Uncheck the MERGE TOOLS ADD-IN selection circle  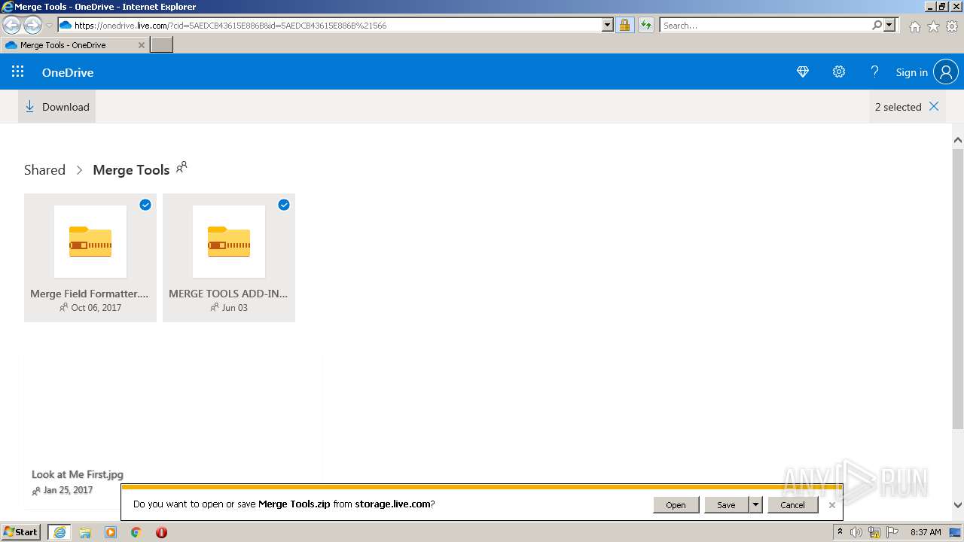point(284,205)
